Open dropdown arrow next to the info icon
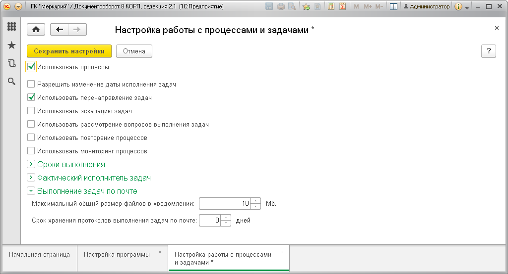 [467, 7]
